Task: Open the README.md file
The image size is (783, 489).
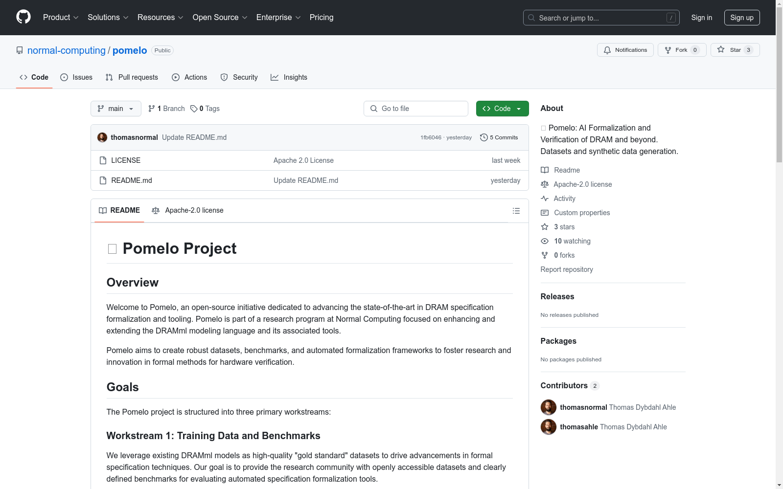Action: (x=132, y=180)
